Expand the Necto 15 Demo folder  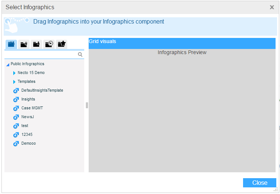coord(14,73)
